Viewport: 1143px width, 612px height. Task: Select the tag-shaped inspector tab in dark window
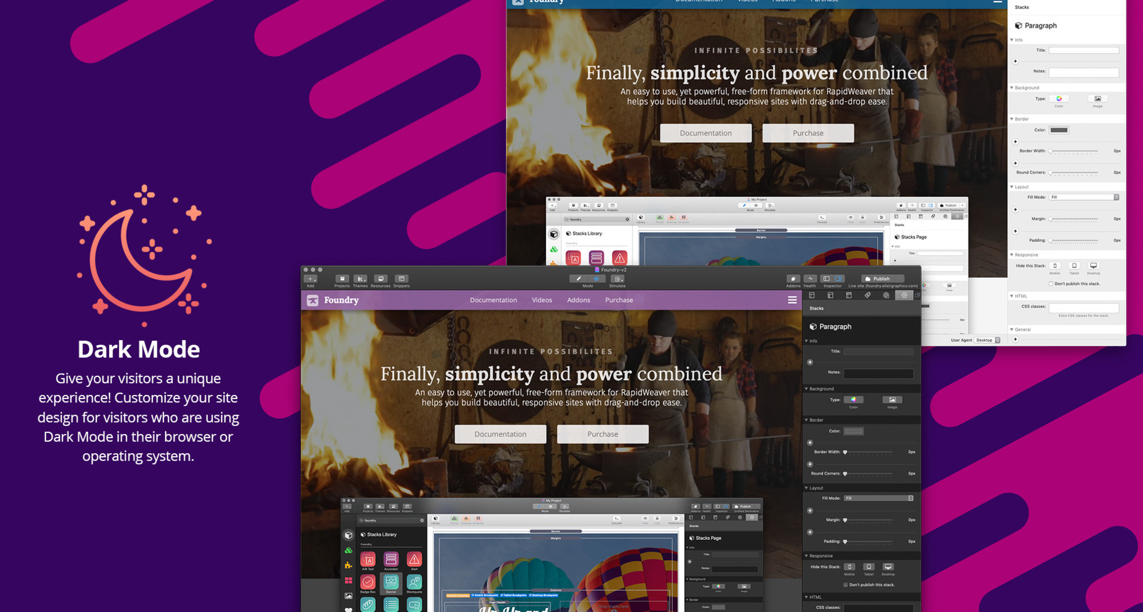tap(867, 296)
